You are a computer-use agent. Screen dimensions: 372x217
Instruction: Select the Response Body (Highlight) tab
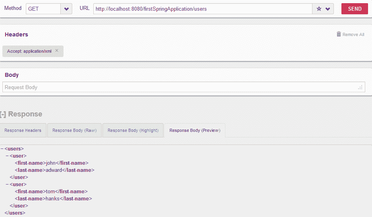[x=133, y=130]
